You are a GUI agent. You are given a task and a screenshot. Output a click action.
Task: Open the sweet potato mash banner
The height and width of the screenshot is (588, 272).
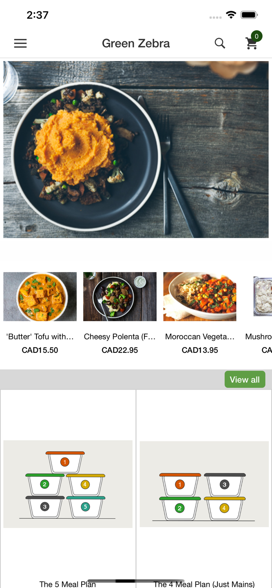(x=136, y=149)
